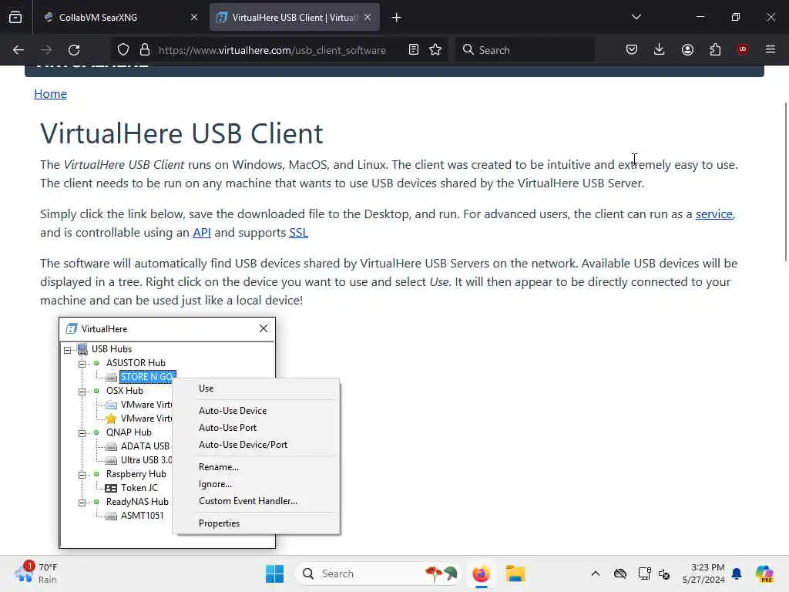Viewport: 789px width, 592px height.
Task: Click the uBlock Origin toolbar icon
Action: tap(742, 49)
